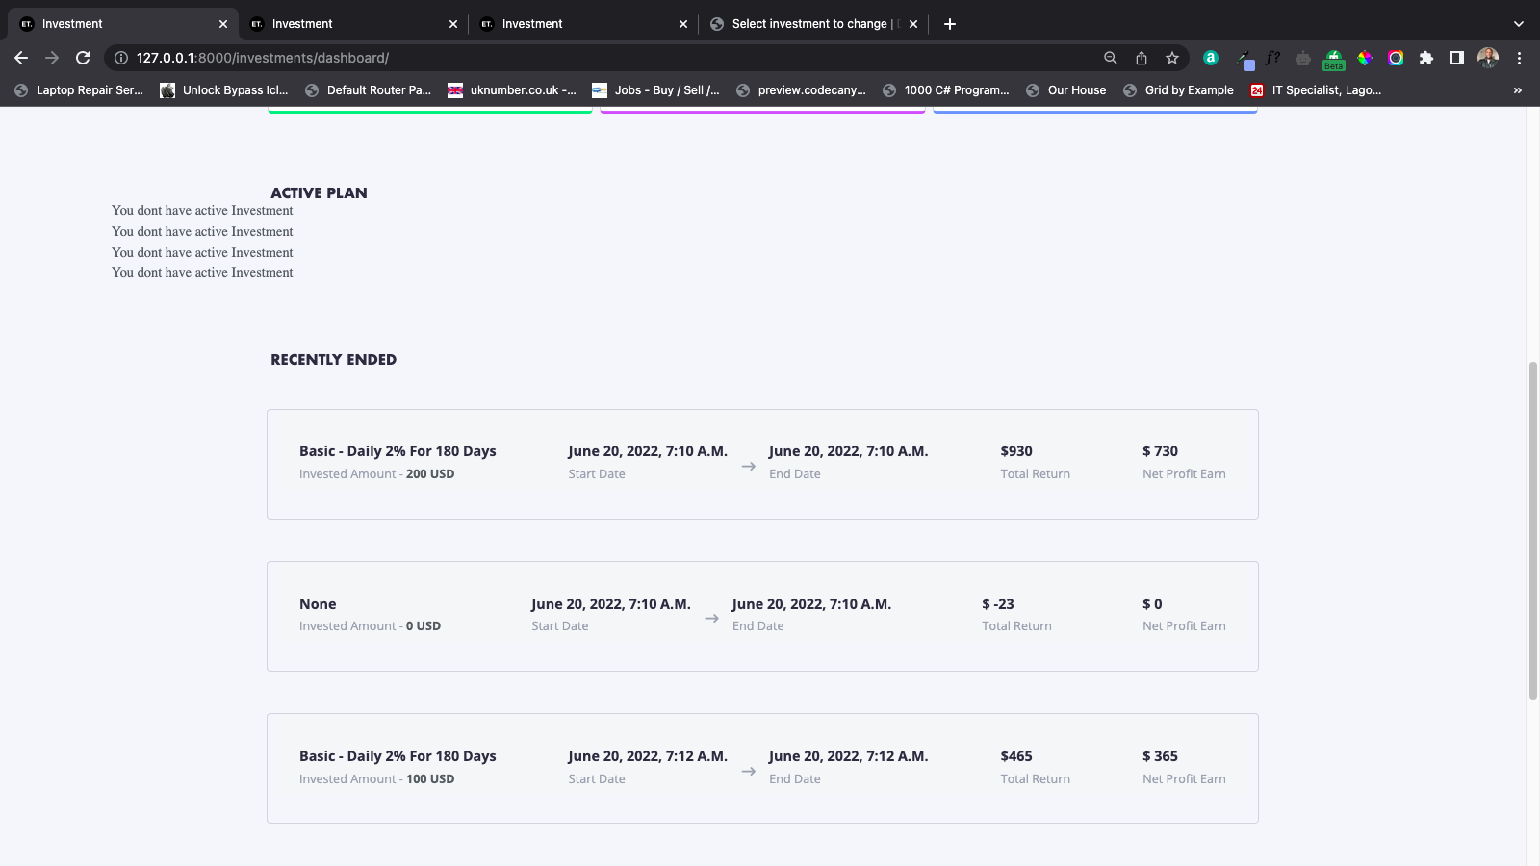Click the '$930' total return value

point(1016,451)
